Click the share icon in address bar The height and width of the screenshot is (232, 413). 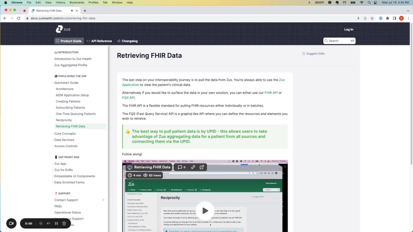(365, 18)
